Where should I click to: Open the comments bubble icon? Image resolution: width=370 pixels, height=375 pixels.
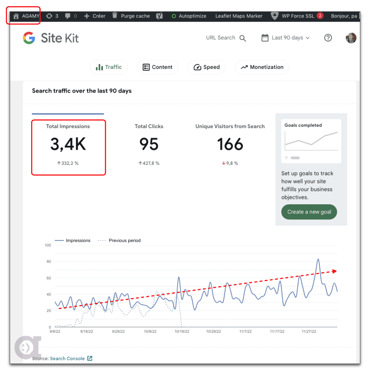click(68, 16)
